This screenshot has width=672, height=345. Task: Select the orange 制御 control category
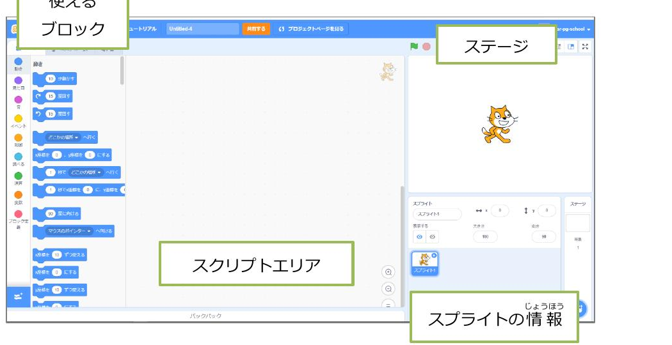point(19,141)
